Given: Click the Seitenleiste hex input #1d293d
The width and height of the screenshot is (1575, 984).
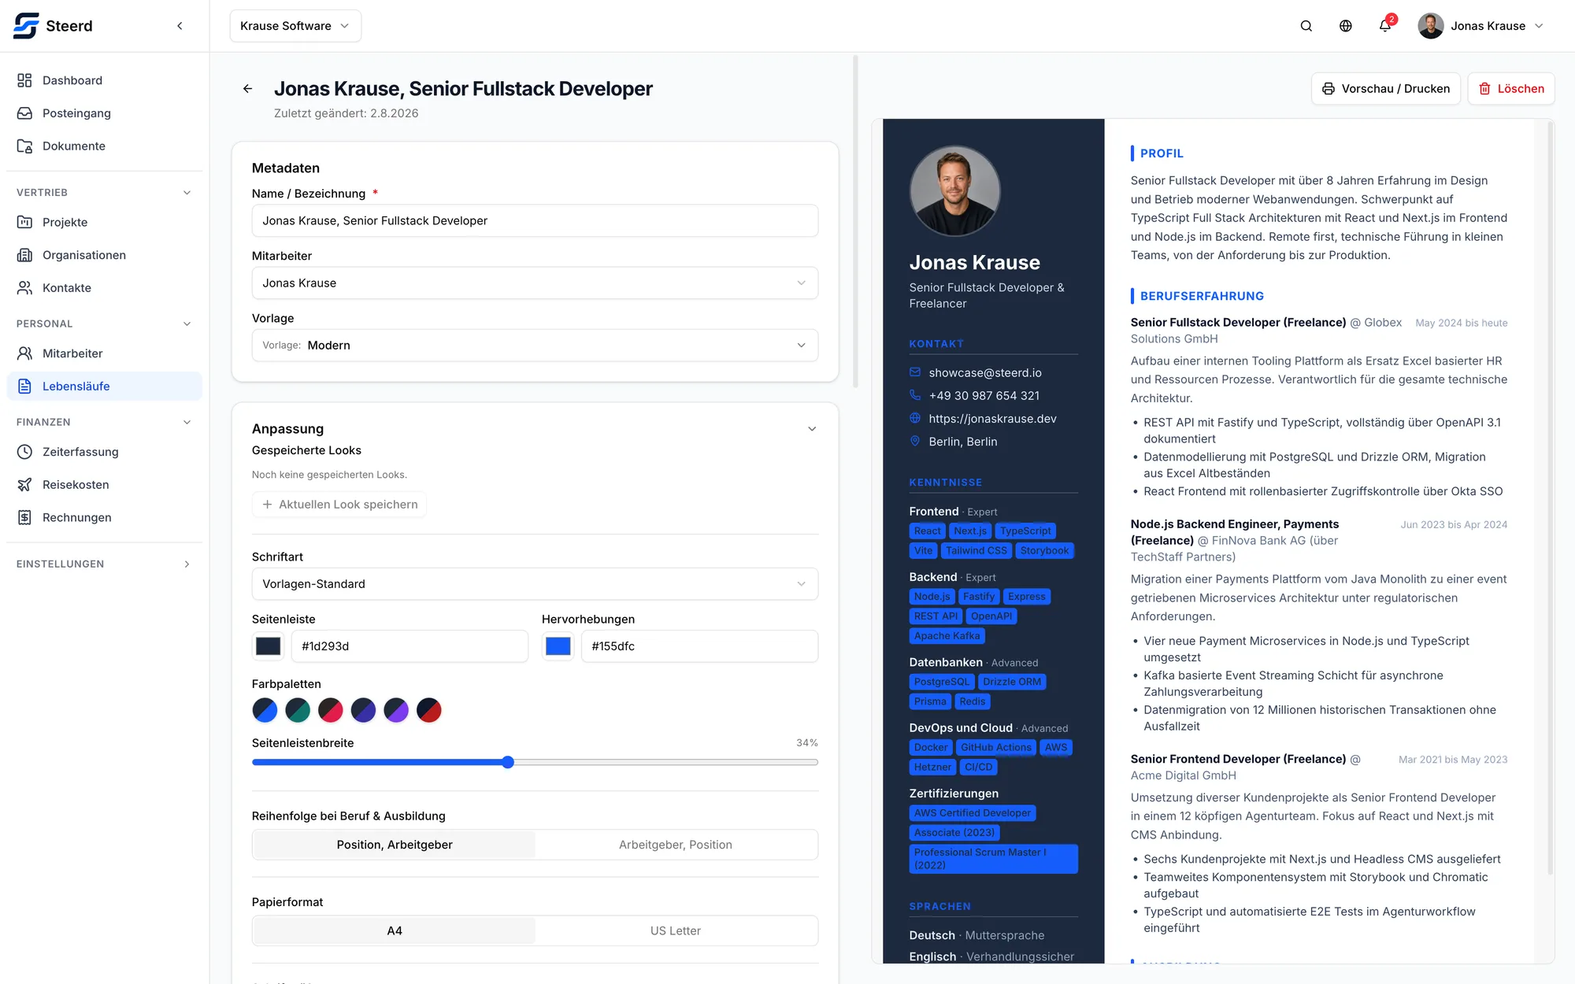Looking at the screenshot, I should pos(409,646).
